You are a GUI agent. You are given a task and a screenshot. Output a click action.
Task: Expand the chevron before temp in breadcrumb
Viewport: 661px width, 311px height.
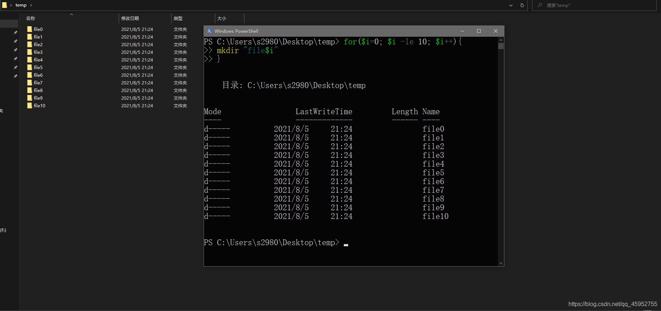point(11,5)
